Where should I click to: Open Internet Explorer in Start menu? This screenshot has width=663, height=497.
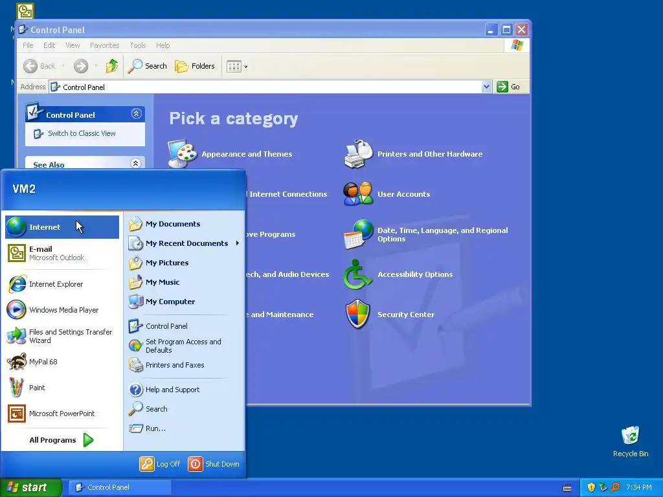pyautogui.click(x=62, y=284)
